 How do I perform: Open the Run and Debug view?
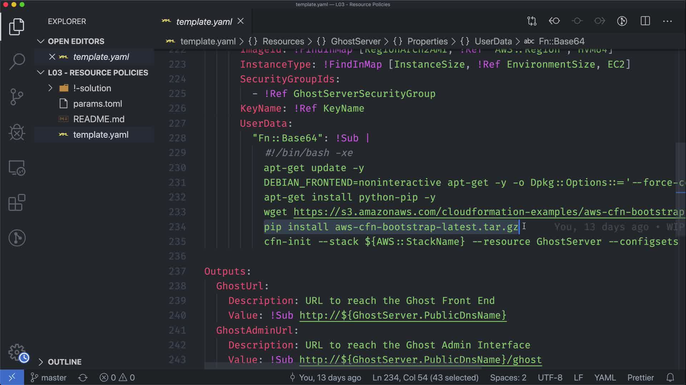pyautogui.click(x=17, y=132)
